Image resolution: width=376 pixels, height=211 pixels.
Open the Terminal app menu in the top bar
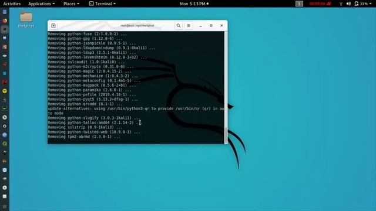coord(102,4)
